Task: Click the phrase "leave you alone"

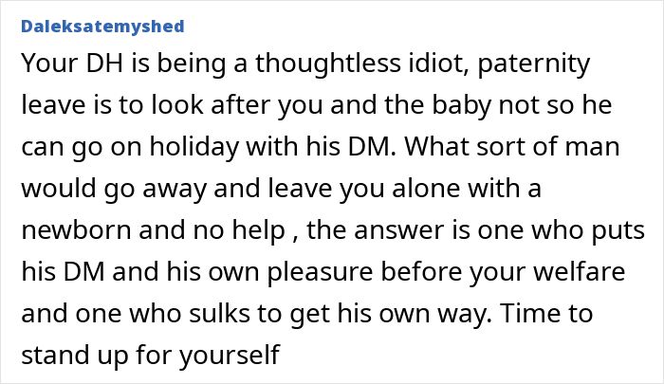Action: click(363, 190)
